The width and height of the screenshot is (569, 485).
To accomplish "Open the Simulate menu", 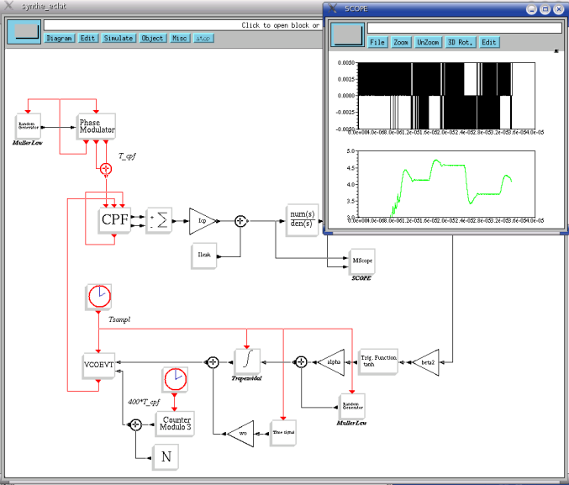I will click(119, 38).
